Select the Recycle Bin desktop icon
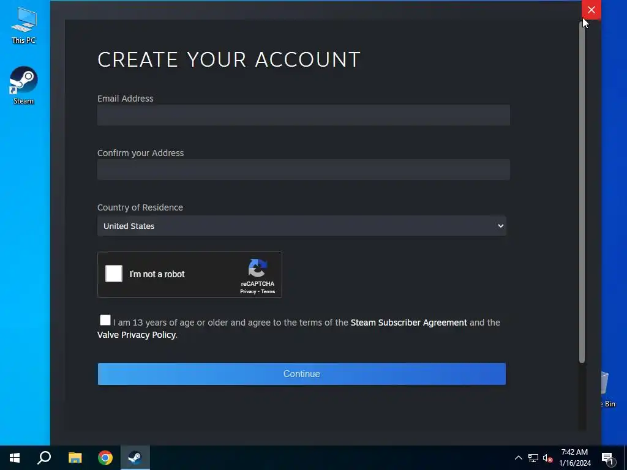Screen dimensions: 627x470 tap(608, 389)
